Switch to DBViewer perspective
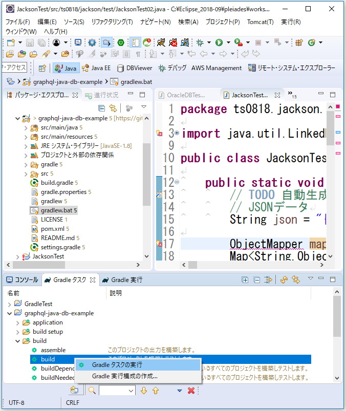The width and height of the screenshot is (346, 411). coord(135,68)
